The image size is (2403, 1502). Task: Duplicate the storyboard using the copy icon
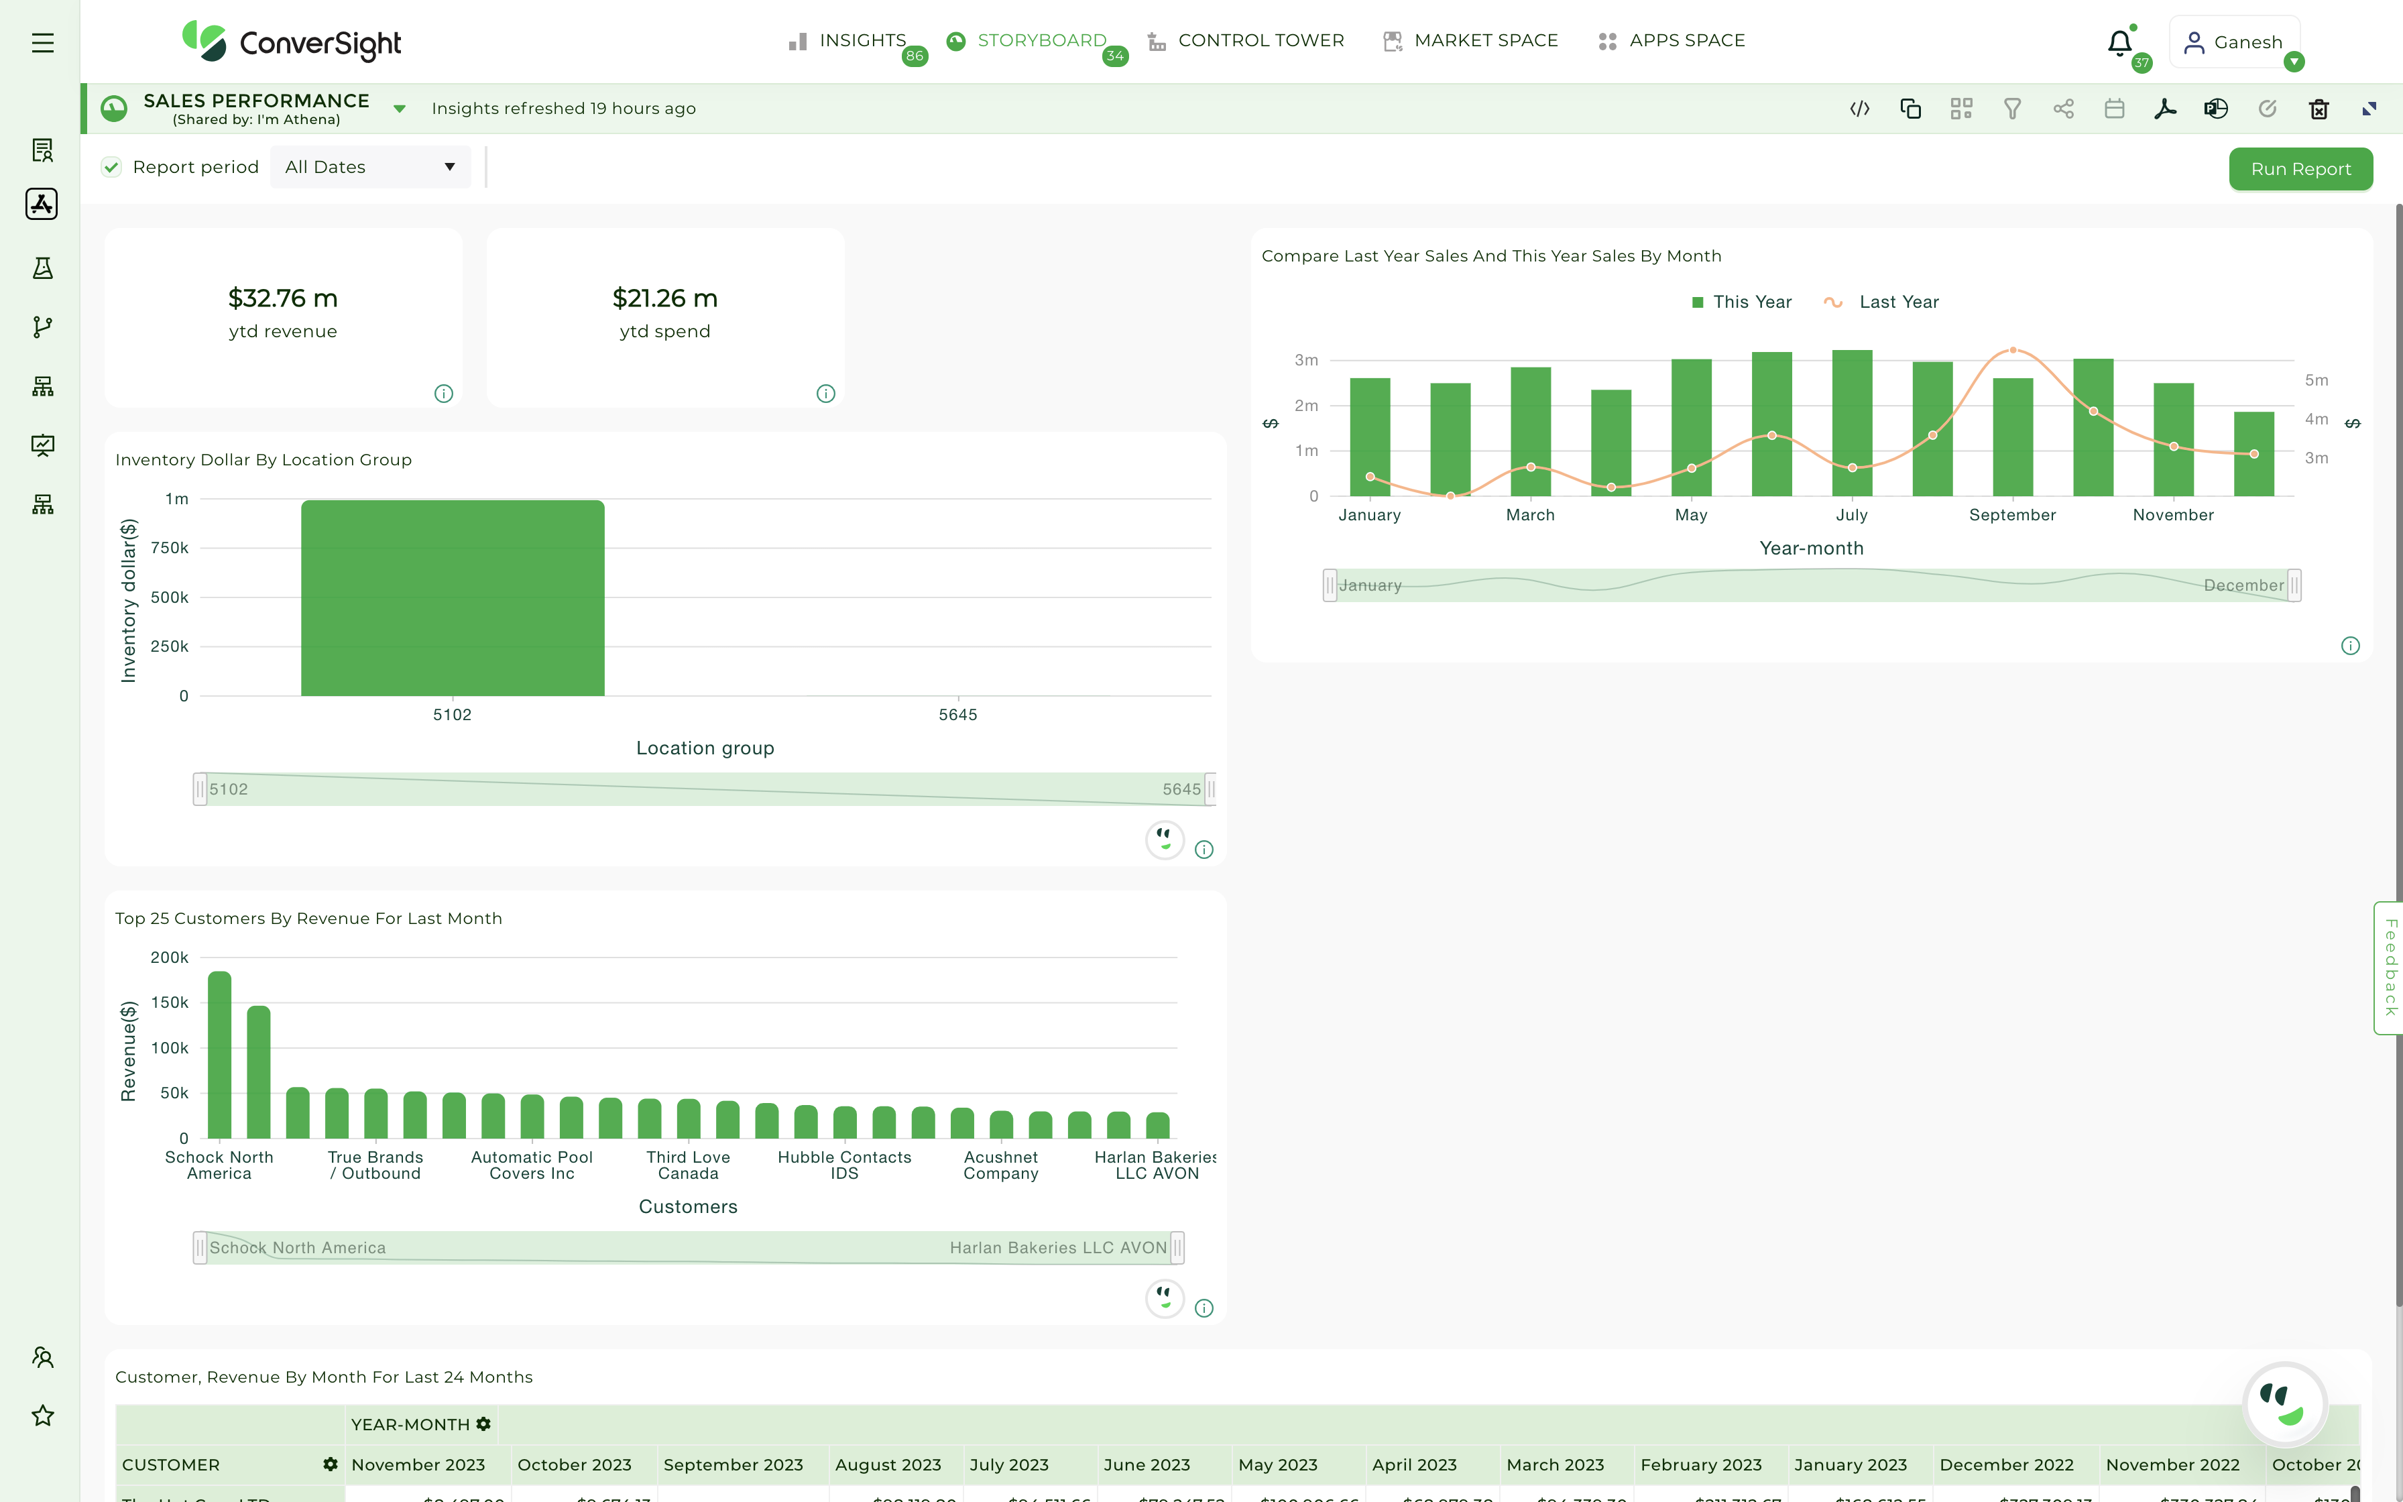[1910, 108]
